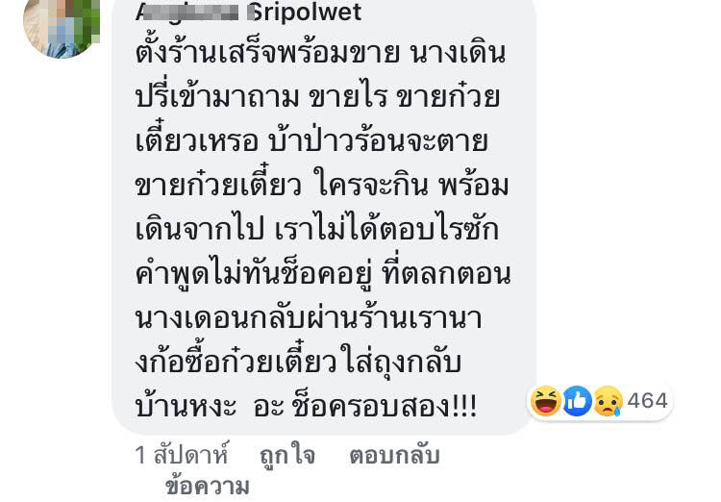This screenshot has width=721, height=502.
Task: Click the blue thumbs-up Like reaction icon
Action: (x=578, y=401)
